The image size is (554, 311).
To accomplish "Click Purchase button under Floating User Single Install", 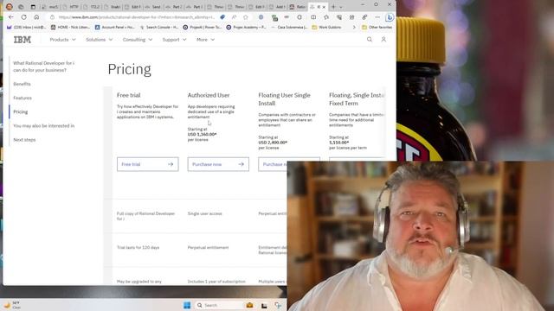I will click(273, 164).
